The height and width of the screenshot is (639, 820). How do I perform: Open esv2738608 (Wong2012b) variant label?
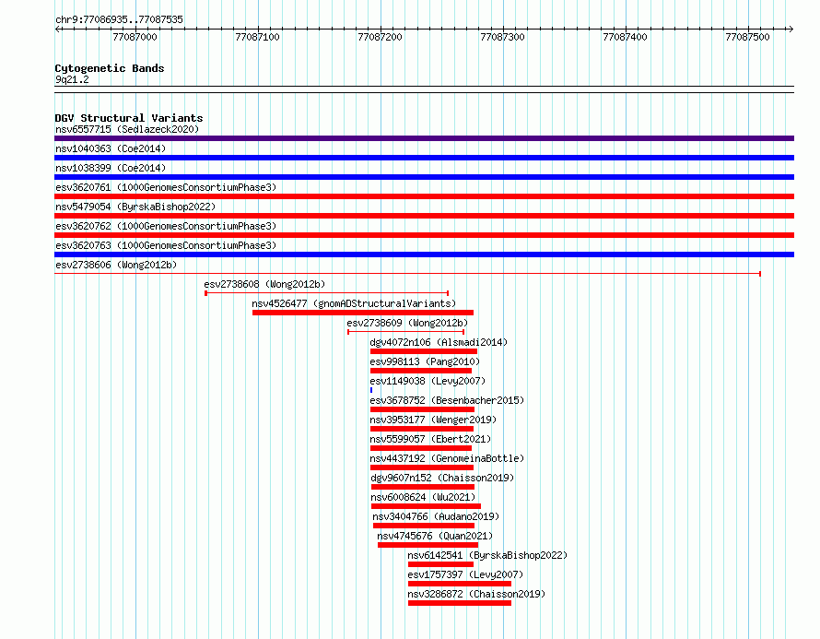(264, 284)
